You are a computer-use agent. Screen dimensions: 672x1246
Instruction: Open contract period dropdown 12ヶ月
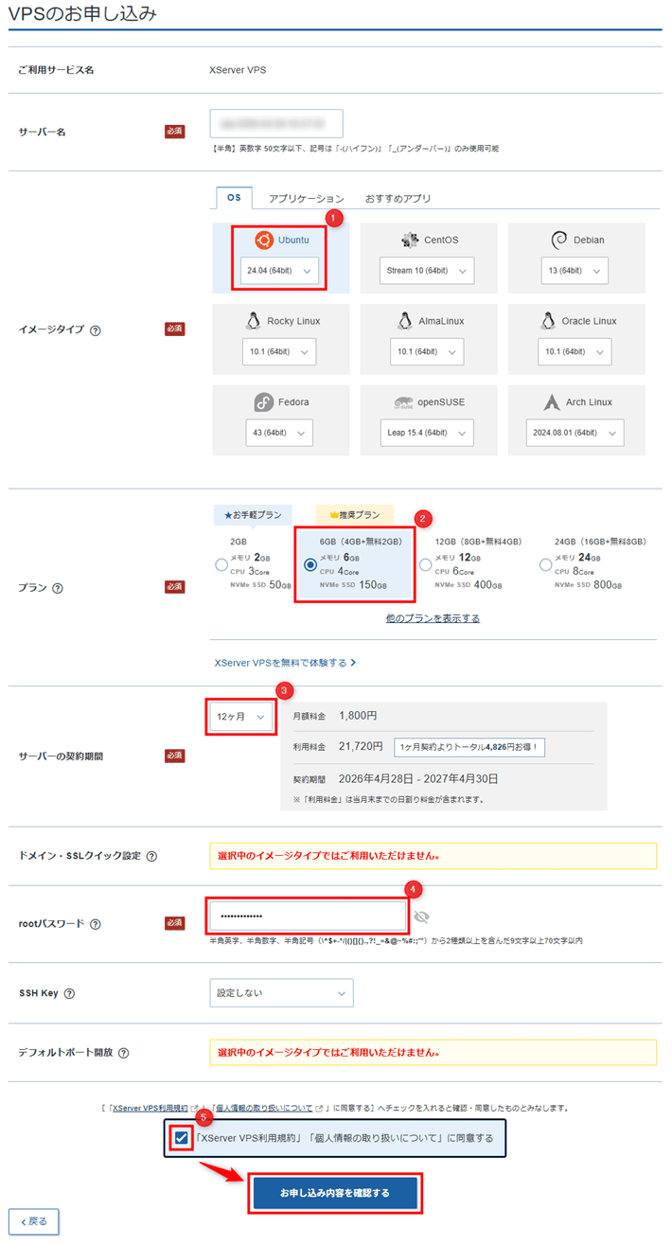(x=242, y=717)
